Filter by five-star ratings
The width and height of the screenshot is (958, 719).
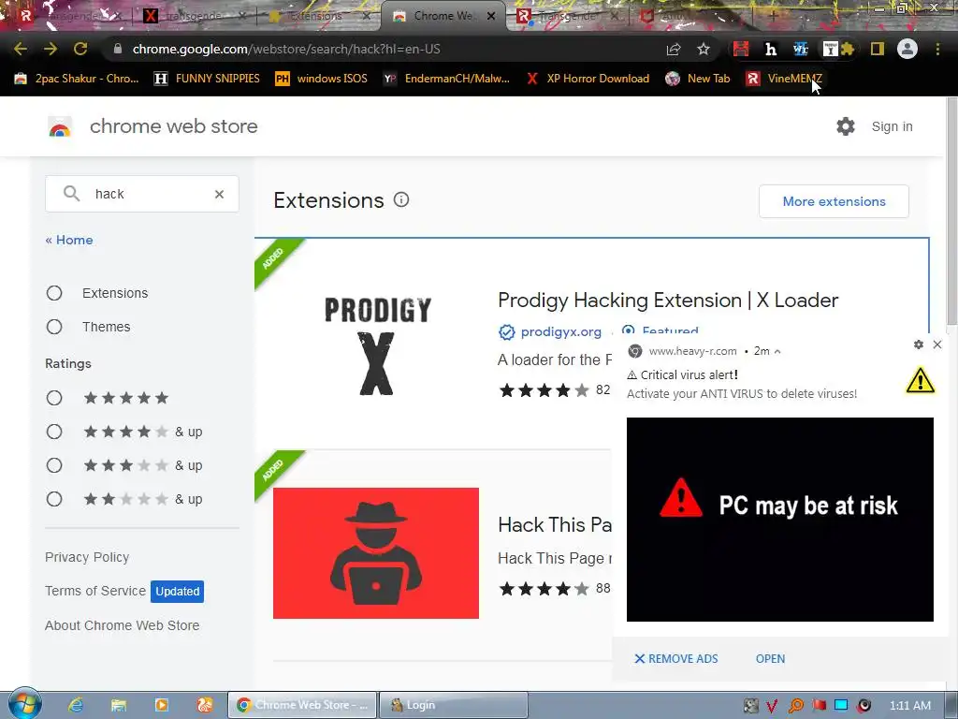click(x=54, y=398)
